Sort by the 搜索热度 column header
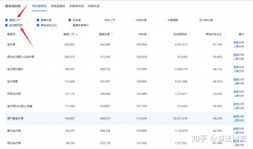 [104, 34]
